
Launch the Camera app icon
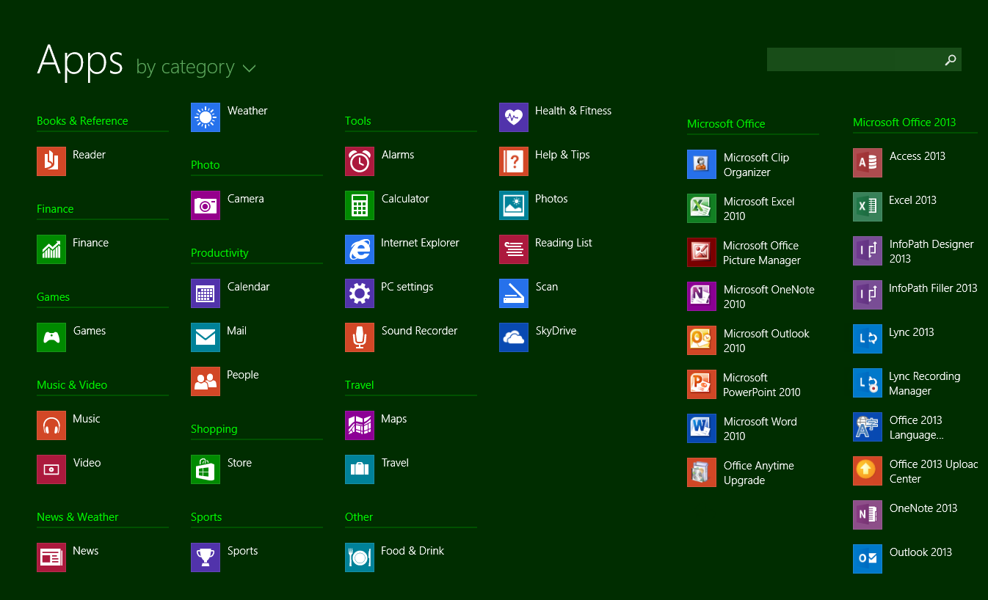(206, 205)
